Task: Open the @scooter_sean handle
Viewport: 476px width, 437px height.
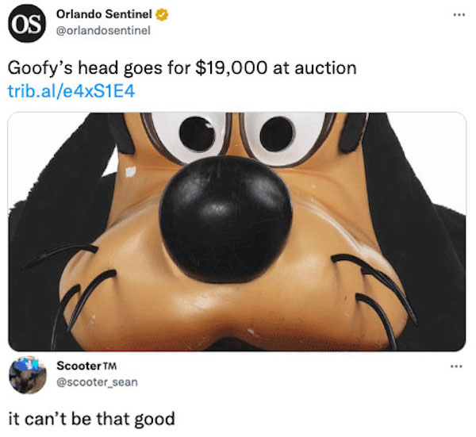Action: [x=97, y=382]
